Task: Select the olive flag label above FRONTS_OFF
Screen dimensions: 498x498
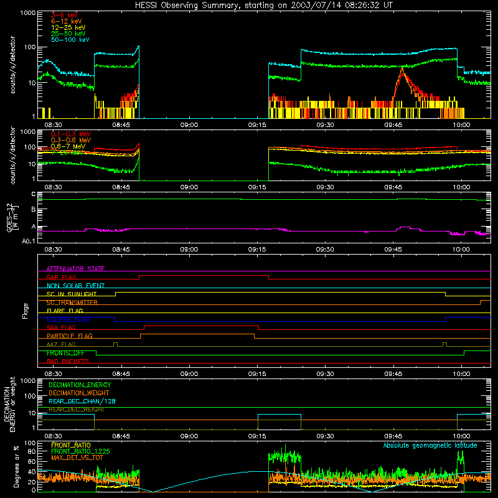Action: (61, 344)
